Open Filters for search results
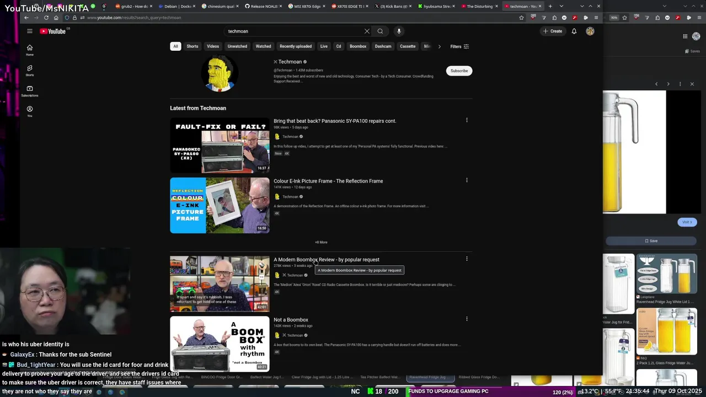Image resolution: width=706 pixels, height=397 pixels. (x=459, y=46)
